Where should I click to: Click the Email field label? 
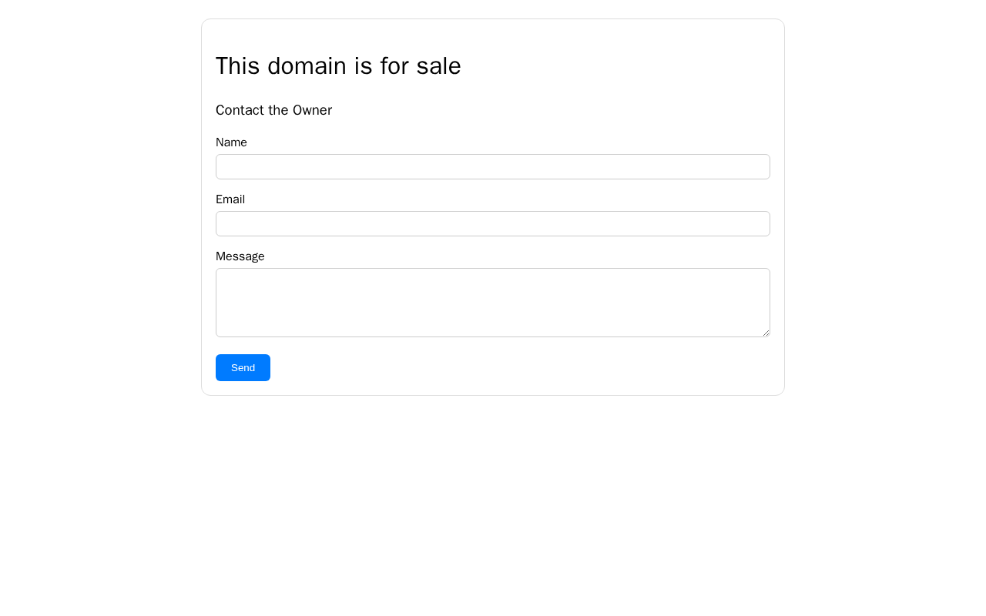click(x=230, y=199)
